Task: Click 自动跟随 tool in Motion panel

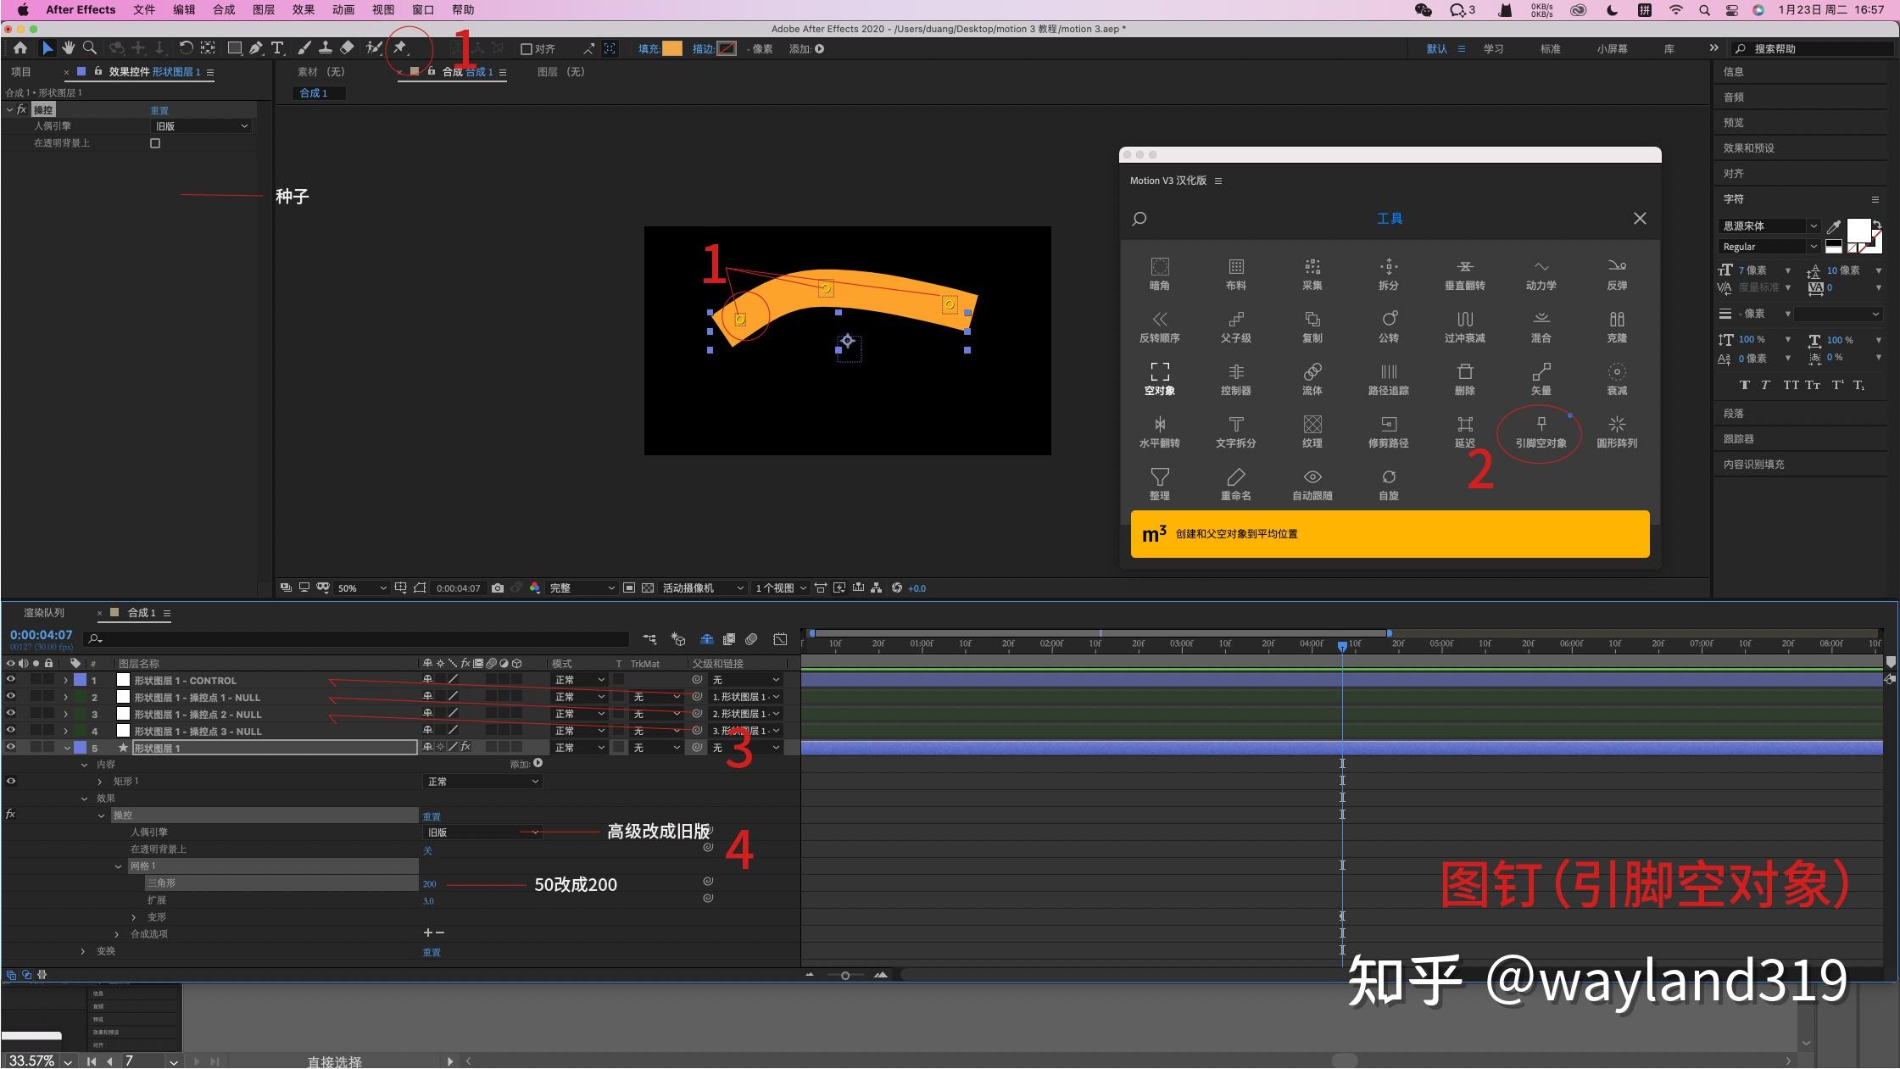Action: click(x=1312, y=485)
